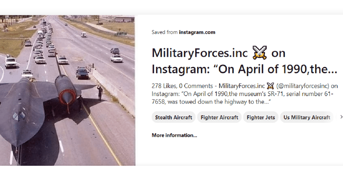This screenshot has width=343, height=178.
Task: Open the SR-71 highway photo
Action: pyautogui.click(x=67, y=90)
